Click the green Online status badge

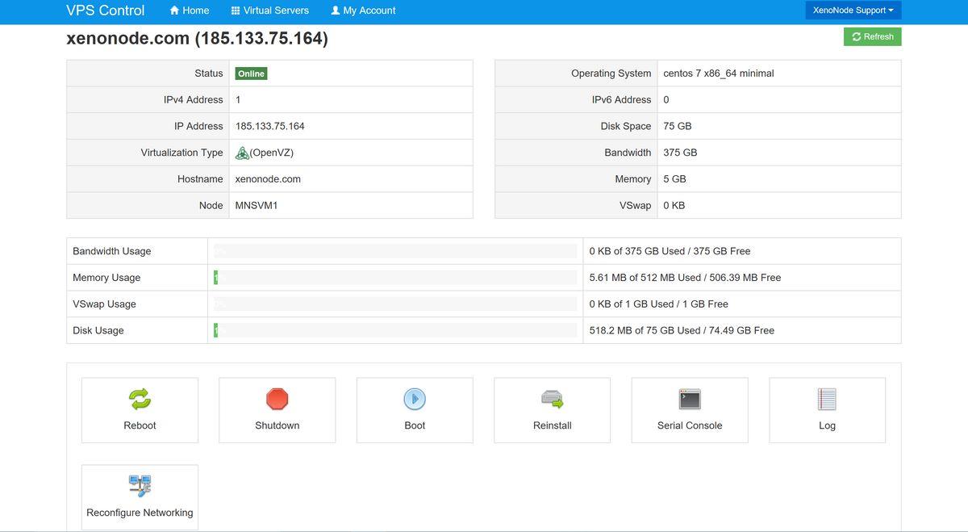point(251,73)
